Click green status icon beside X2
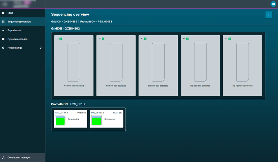278x162 pixels. pyautogui.click(x=103, y=39)
